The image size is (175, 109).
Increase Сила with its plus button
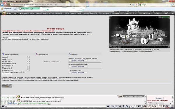pos(29,57)
